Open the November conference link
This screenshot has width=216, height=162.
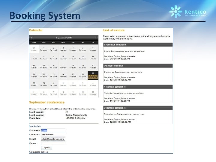coord(115,87)
